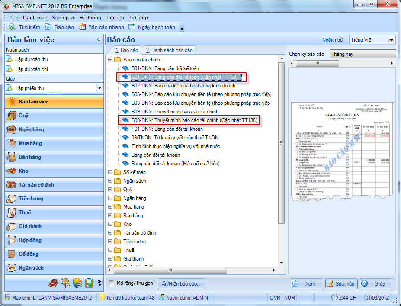
Task: Click the Ẩn/Hiện báo cáo button
Action: click(181, 284)
